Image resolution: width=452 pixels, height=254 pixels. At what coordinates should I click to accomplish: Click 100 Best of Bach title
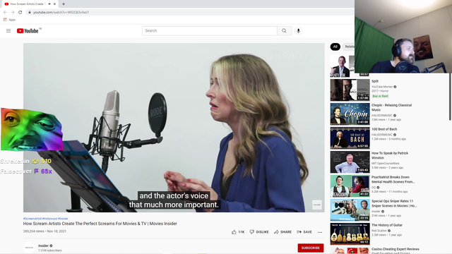pos(384,129)
